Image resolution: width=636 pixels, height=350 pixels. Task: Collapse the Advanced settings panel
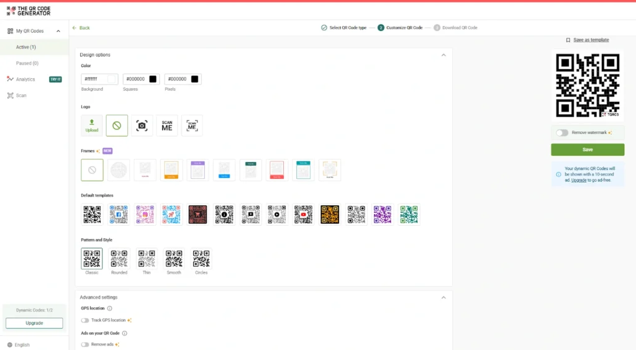(443, 297)
